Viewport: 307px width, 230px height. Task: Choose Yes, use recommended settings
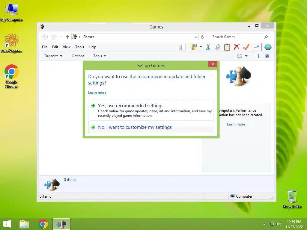(x=151, y=110)
